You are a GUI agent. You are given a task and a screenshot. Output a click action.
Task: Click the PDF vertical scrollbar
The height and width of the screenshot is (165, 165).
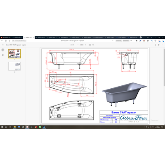pos(164,67)
